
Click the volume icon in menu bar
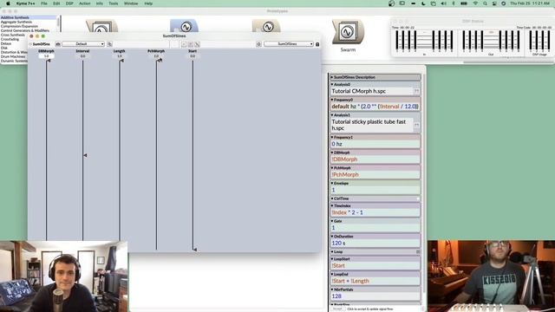[443, 3]
